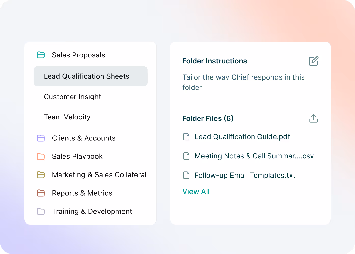Expand the Sales Playbook folder
This screenshot has width=355, height=254.
tap(77, 156)
